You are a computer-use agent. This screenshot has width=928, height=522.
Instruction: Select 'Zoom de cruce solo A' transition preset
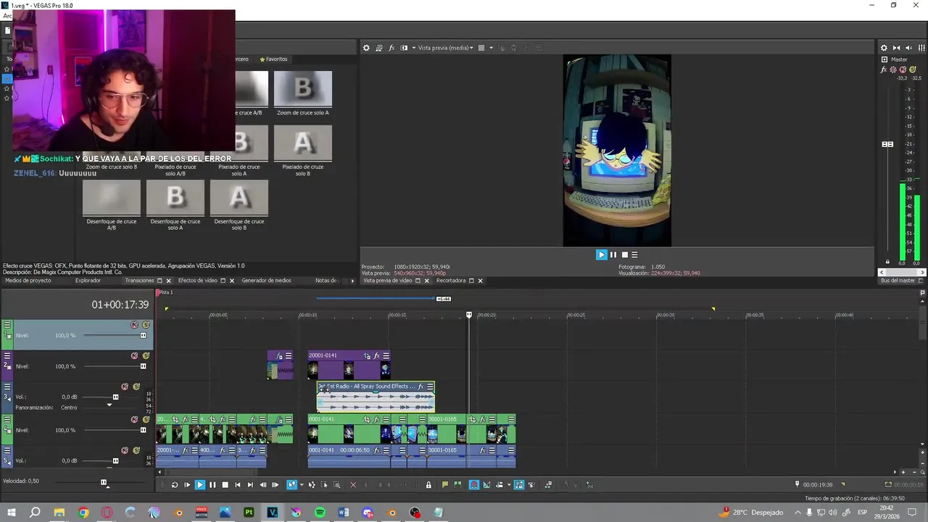tap(303, 93)
